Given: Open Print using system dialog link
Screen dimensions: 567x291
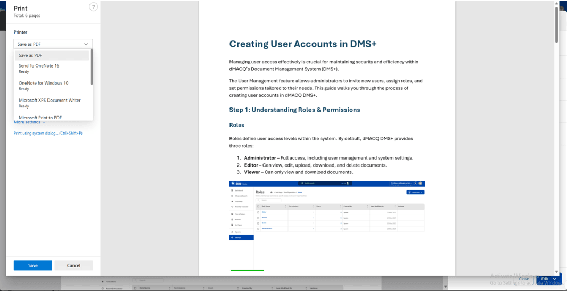Looking at the screenshot, I should click(x=48, y=133).
